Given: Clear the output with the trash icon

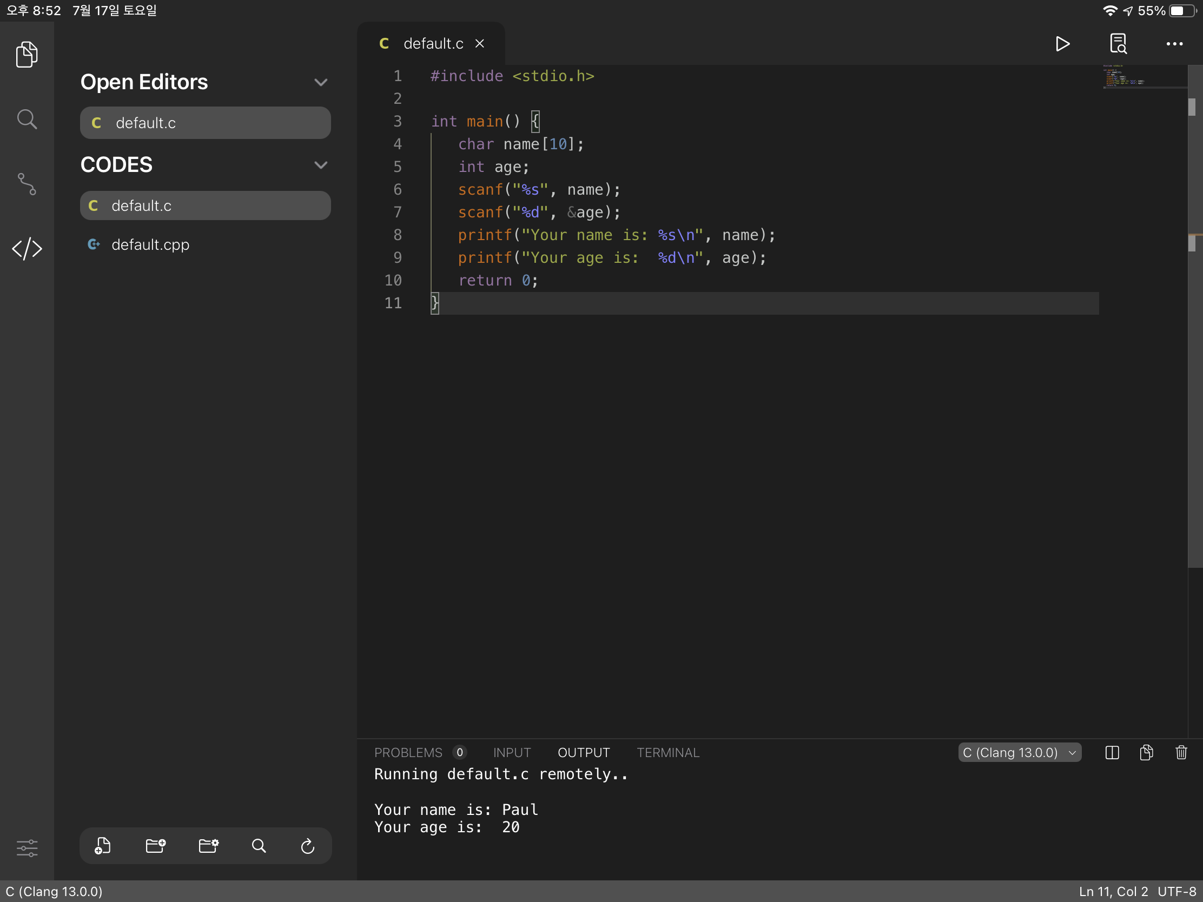Looking at the screenshot, I should tap(1181, 753).
